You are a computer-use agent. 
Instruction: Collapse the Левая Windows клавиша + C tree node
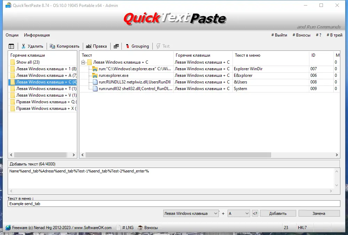83,62
